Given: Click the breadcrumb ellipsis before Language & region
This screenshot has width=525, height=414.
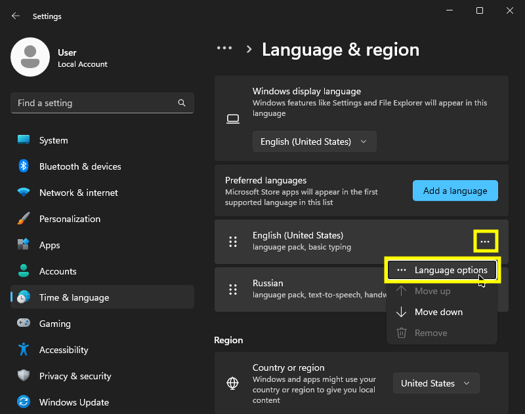Looking at the screenshot, I should pyautogui.click(x=224, y=48).
